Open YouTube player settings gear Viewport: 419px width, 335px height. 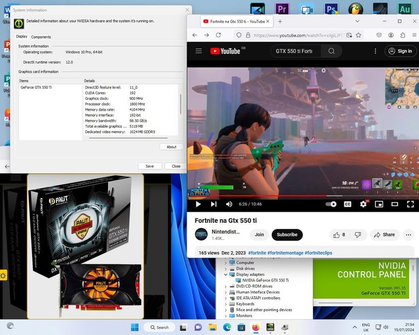pos(363,204)
